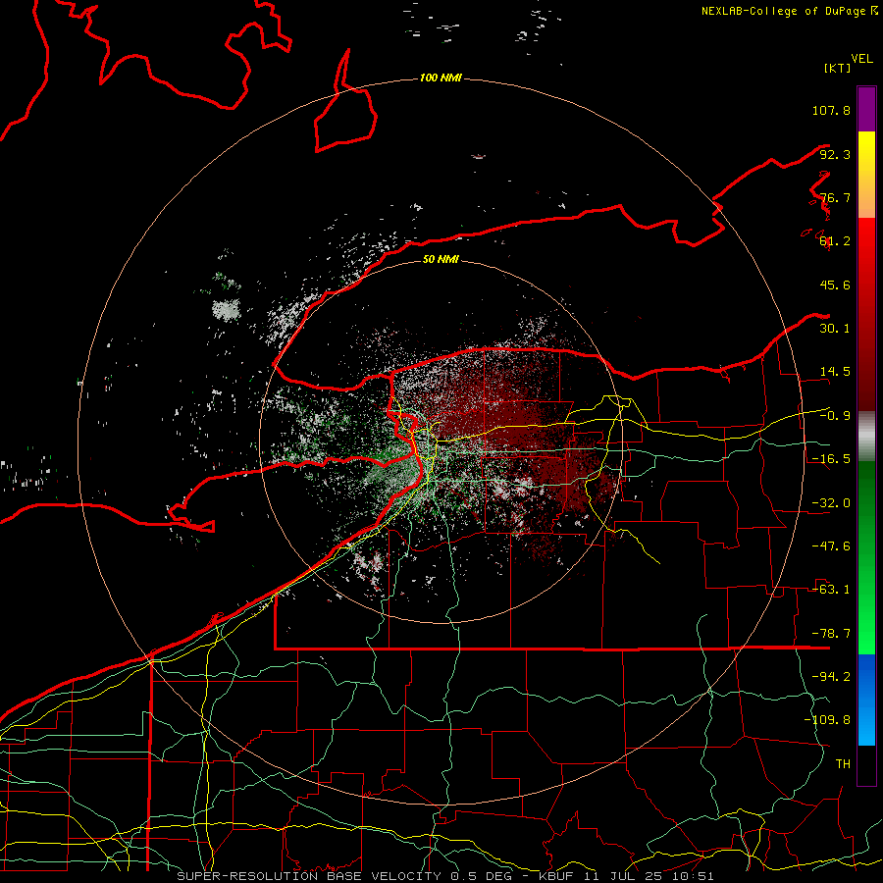Click the 14.5 legend value
883x883 pixels.
point(835,372)
